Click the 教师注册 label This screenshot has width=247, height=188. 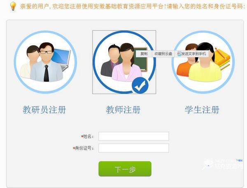[x=123, y=110]
